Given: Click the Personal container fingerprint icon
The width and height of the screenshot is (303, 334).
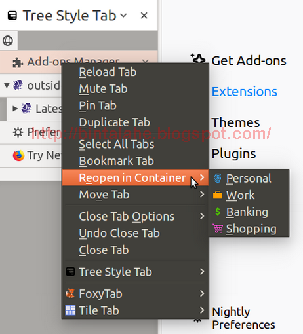Looking at the screenshot, I should tap(218, 178).
